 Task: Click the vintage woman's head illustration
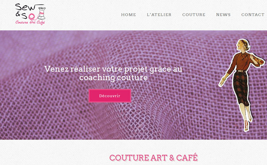[x=243, y=45]
